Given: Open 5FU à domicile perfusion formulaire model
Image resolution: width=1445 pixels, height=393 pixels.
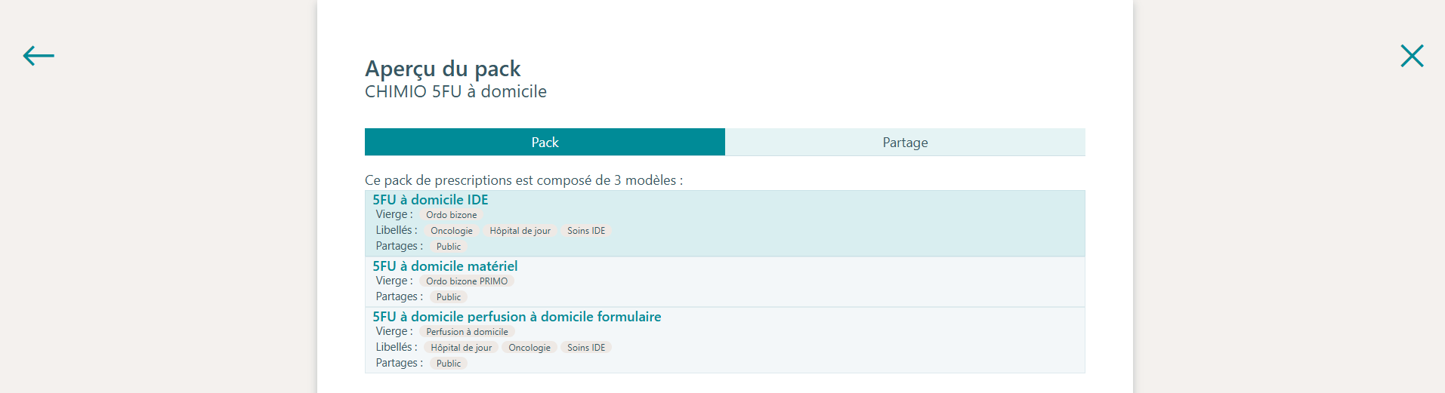Looking at the screenshot, I should 517,317.
